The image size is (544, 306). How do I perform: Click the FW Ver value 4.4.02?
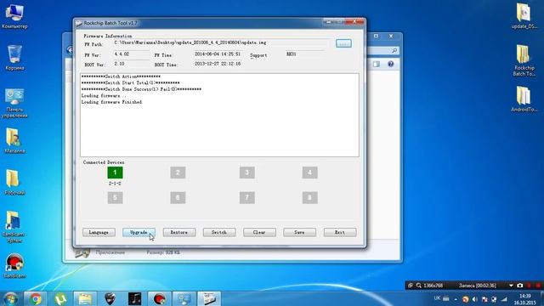122,54
